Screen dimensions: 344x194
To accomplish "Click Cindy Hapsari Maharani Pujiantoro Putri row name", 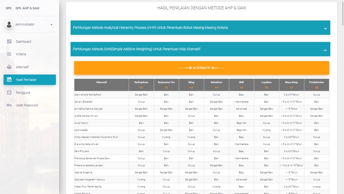I will click(x=96, y=137).
